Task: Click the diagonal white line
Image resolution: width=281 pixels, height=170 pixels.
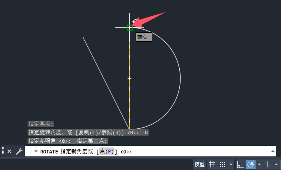Action: coord(106,83)
